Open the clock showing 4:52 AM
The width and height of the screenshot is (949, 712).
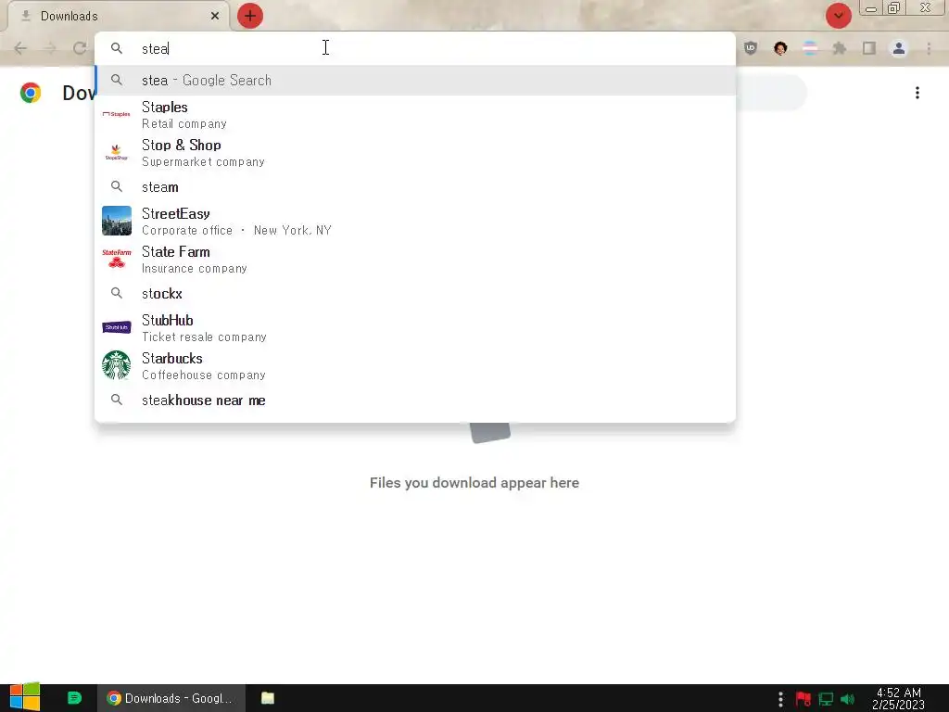pos(898,698)
